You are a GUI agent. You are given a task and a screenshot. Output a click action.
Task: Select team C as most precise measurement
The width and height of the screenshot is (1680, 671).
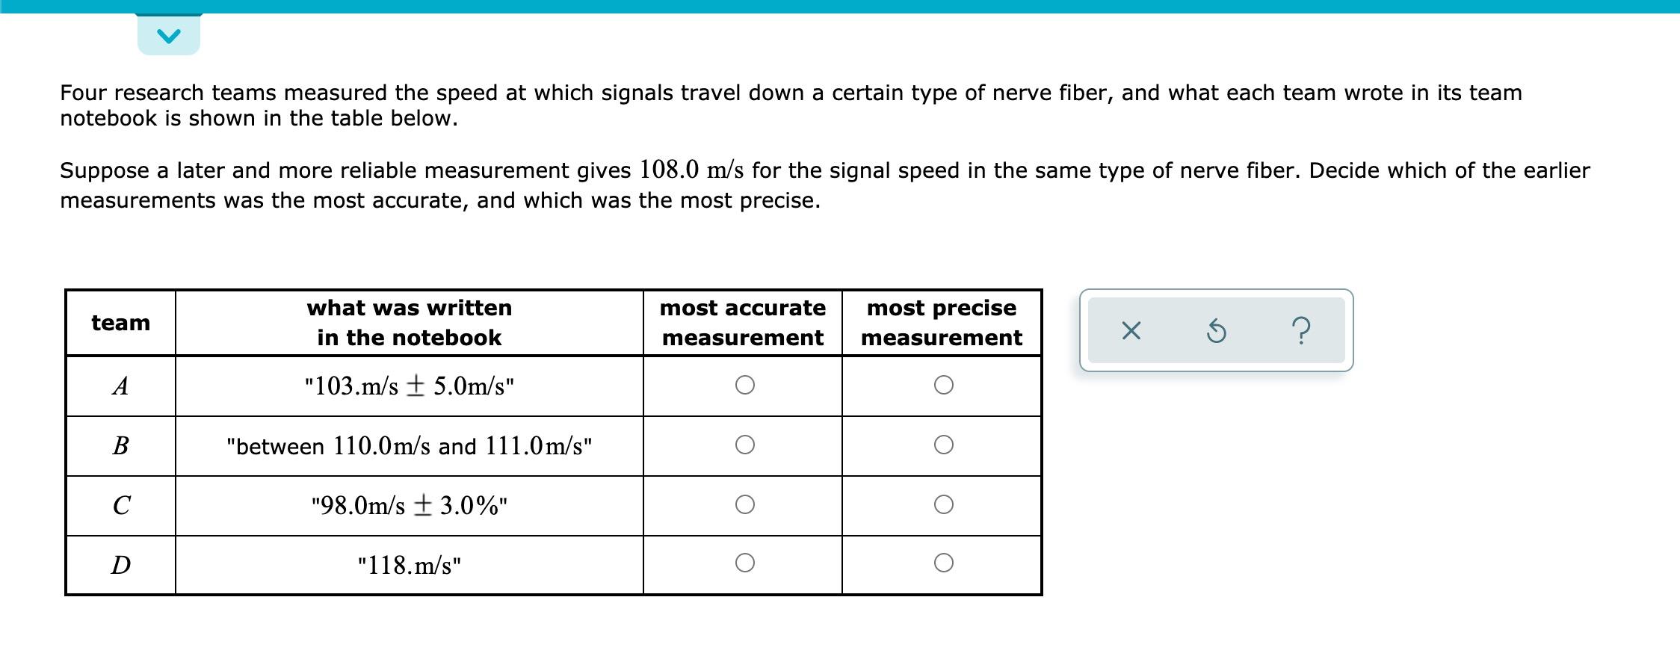pyautogui.click(x=944, y=505)
